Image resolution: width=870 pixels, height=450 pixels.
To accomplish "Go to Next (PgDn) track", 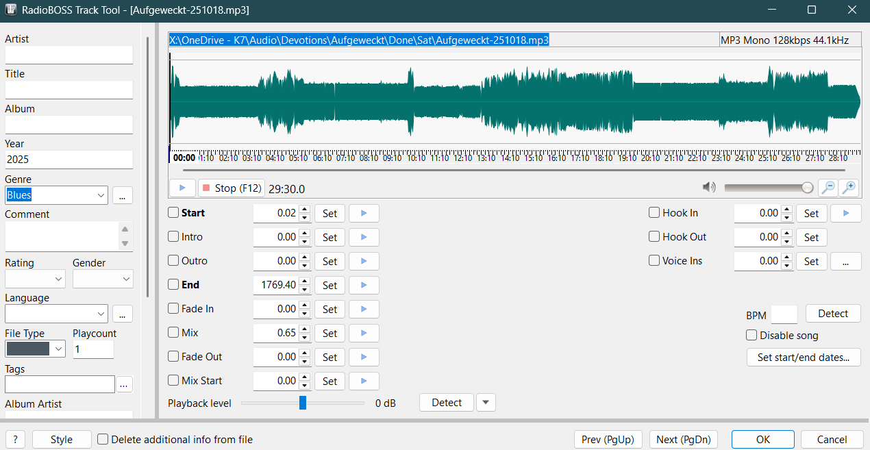I will [x=683, y=440].
